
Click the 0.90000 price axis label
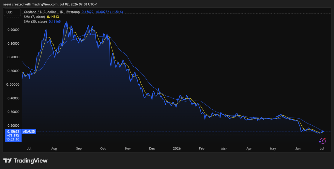tap(13, 30)
